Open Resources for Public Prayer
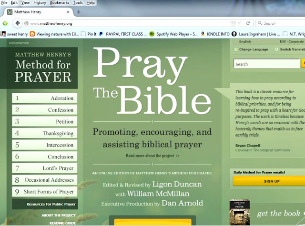This screenshot has width=305, height=226. (45, 204)
